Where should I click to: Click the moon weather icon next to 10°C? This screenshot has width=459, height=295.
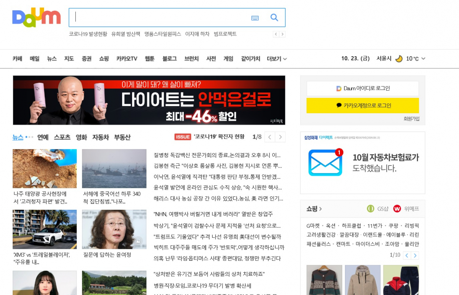(399, 58)
